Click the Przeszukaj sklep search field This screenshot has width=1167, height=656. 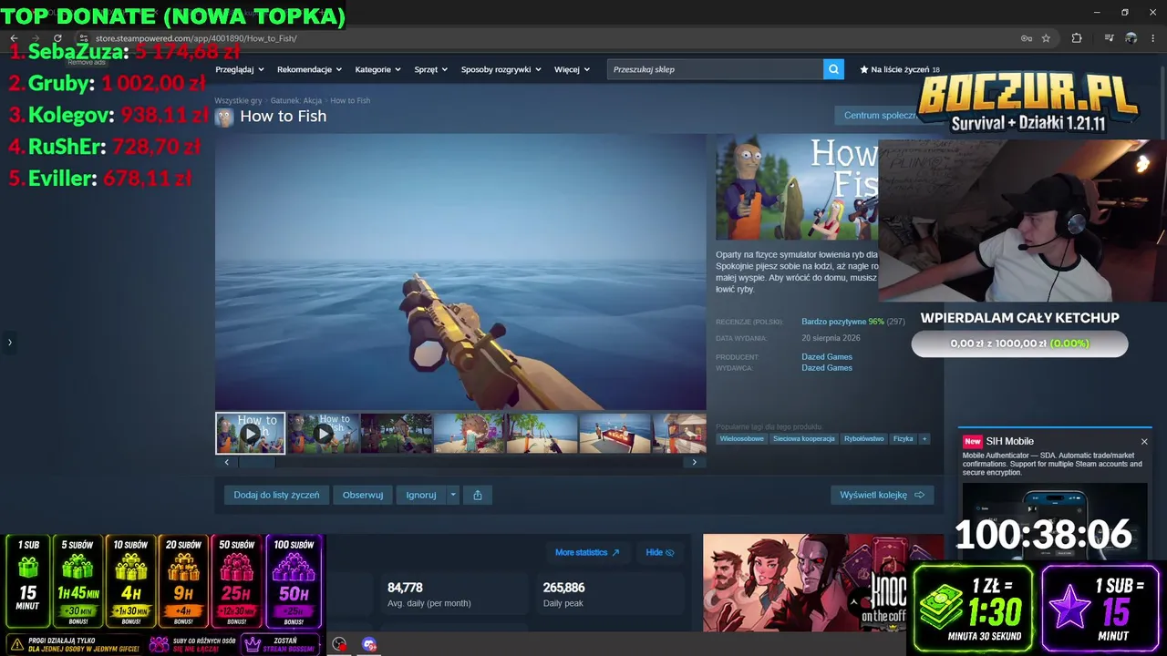tap(715, 69)
